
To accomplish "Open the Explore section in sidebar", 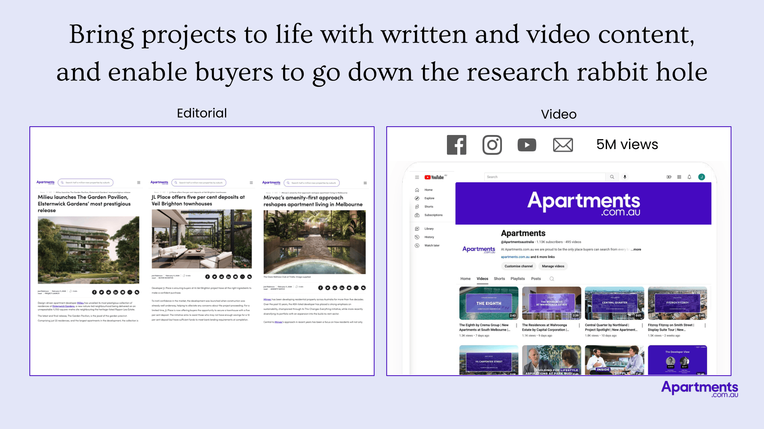I will 429,198.
